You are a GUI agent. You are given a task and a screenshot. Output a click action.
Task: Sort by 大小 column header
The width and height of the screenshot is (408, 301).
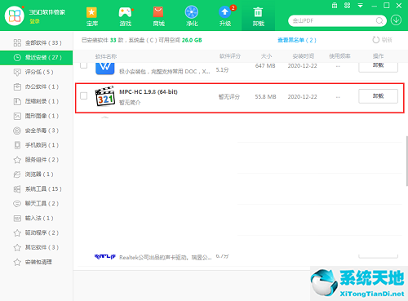[x=266, y=56]
